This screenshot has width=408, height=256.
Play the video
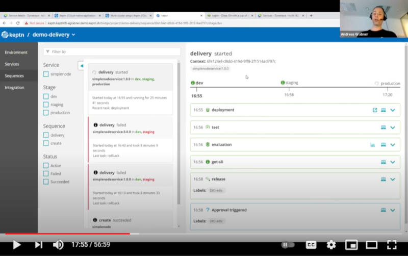[x=17, y=245]
